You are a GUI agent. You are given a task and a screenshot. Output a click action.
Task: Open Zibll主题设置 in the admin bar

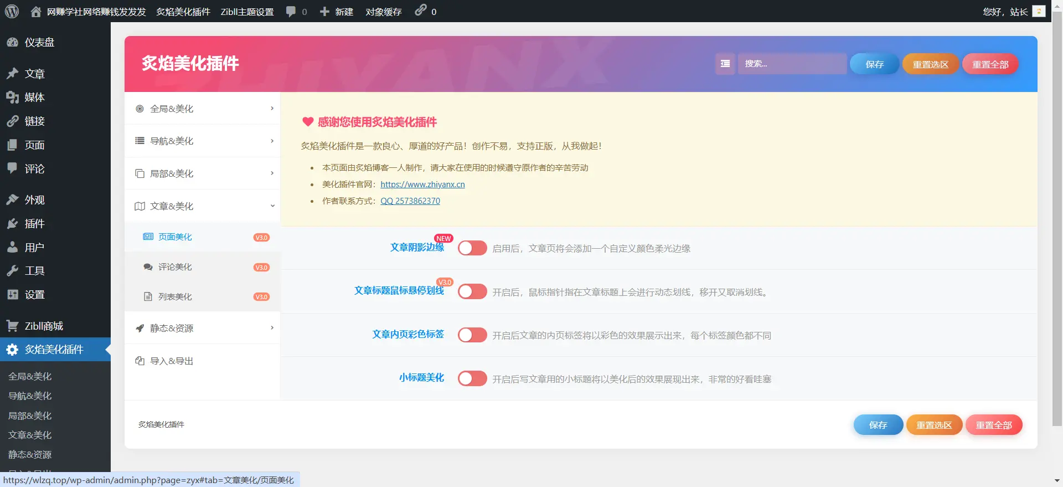point(247,12)
